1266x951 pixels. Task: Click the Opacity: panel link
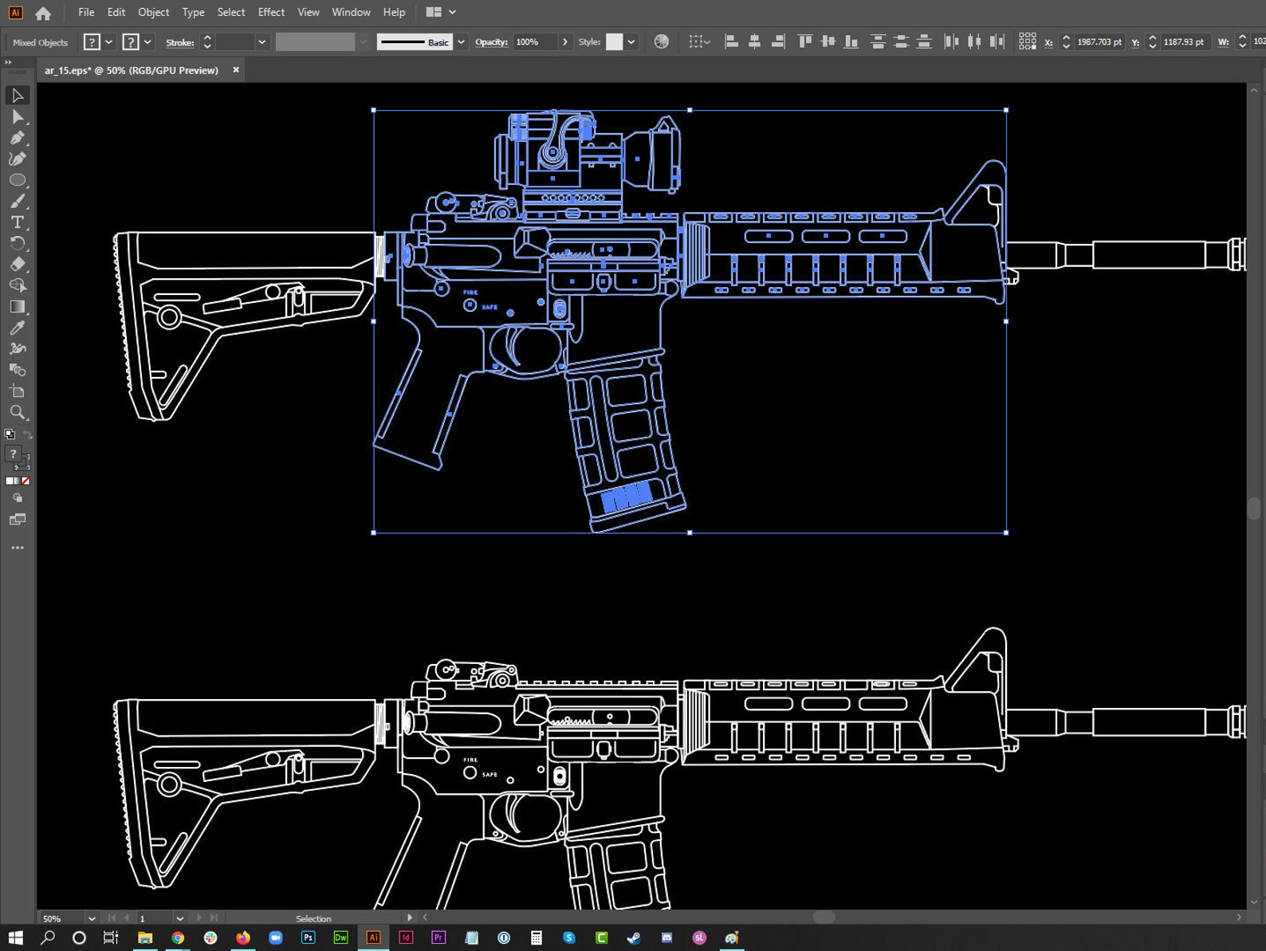click(x=491, y=42)
